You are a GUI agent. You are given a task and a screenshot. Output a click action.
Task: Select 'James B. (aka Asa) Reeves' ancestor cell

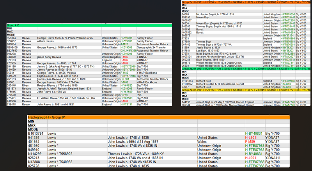point(66,67)
